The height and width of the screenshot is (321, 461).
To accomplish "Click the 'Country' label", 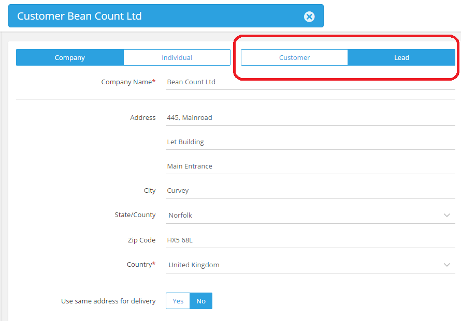I will pos(141,265).
